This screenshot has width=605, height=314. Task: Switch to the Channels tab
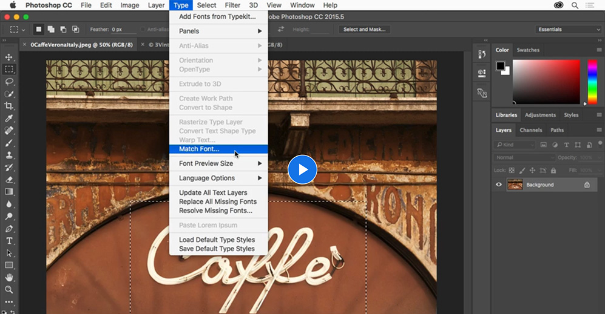coord(530,130)
